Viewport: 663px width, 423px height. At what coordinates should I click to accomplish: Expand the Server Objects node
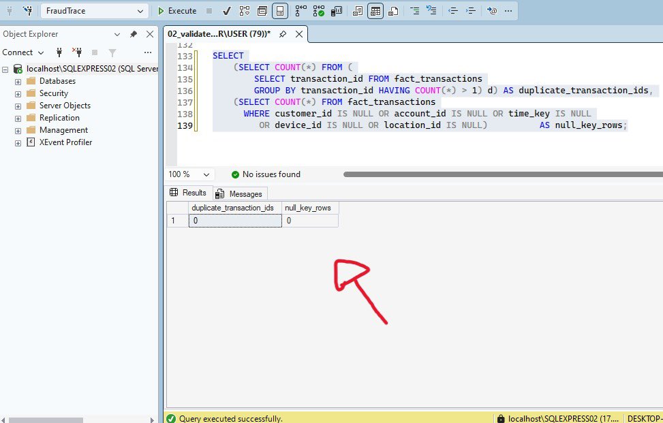[18, 106]
